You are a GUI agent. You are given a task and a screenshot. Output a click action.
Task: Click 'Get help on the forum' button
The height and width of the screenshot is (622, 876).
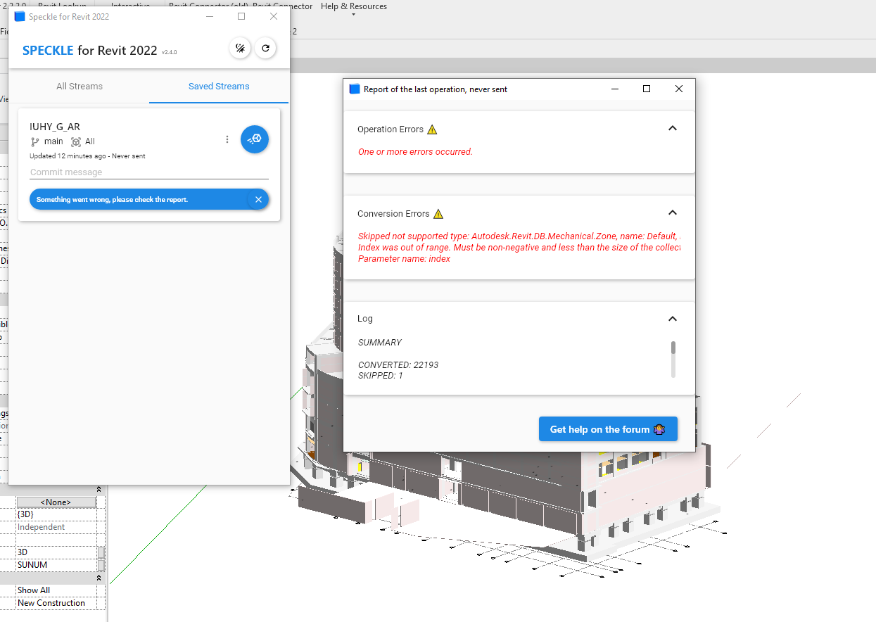(x=608, y=429)
